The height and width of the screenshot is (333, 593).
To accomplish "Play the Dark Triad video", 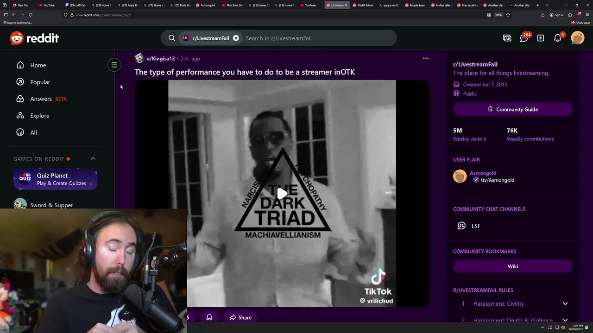I will point(282,193).
